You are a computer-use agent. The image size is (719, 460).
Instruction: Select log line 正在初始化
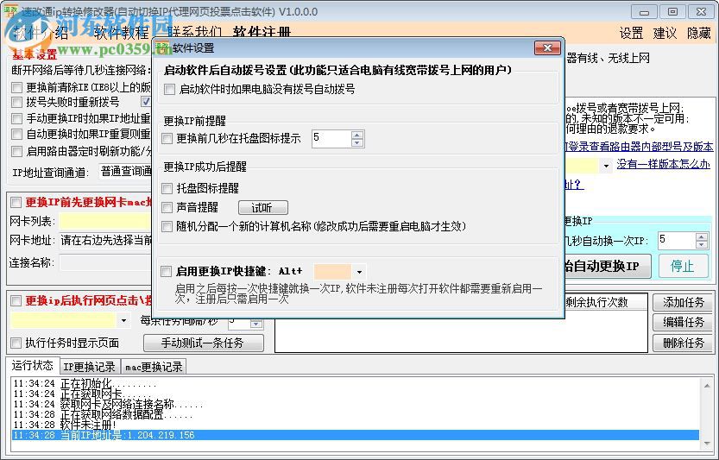click(355, 383)
